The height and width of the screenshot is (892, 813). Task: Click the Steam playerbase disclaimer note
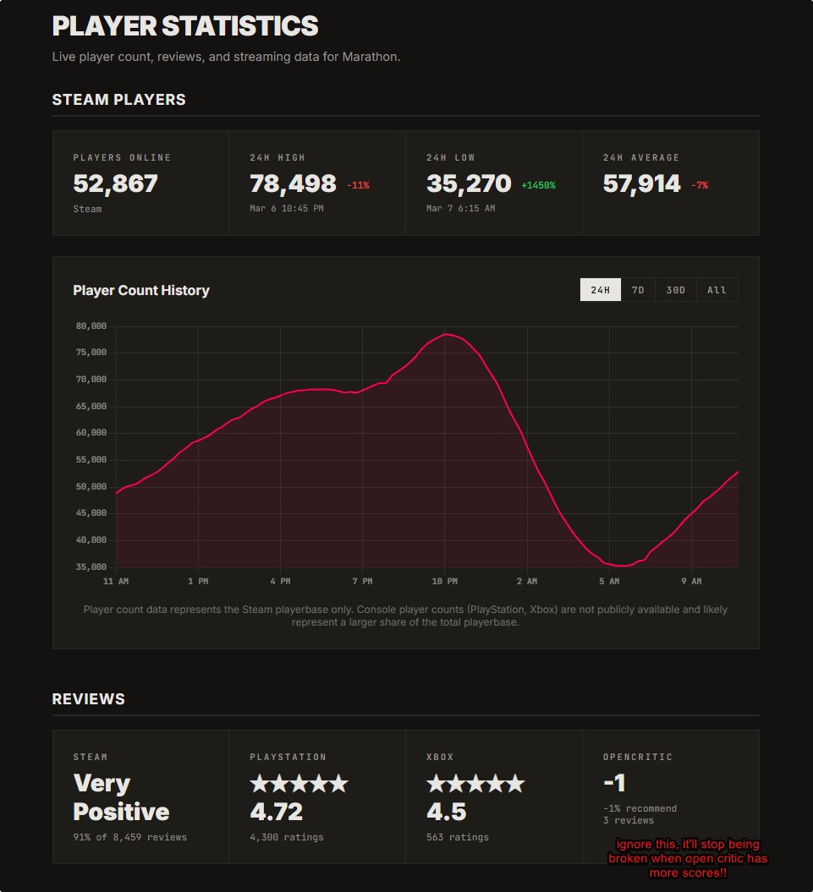click(405, 616)
